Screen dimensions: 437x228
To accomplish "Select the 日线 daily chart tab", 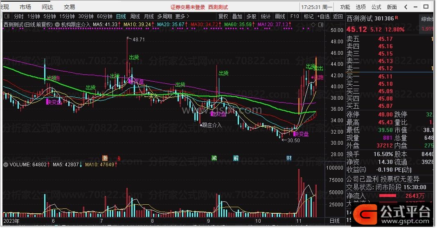I will (121, 16).
